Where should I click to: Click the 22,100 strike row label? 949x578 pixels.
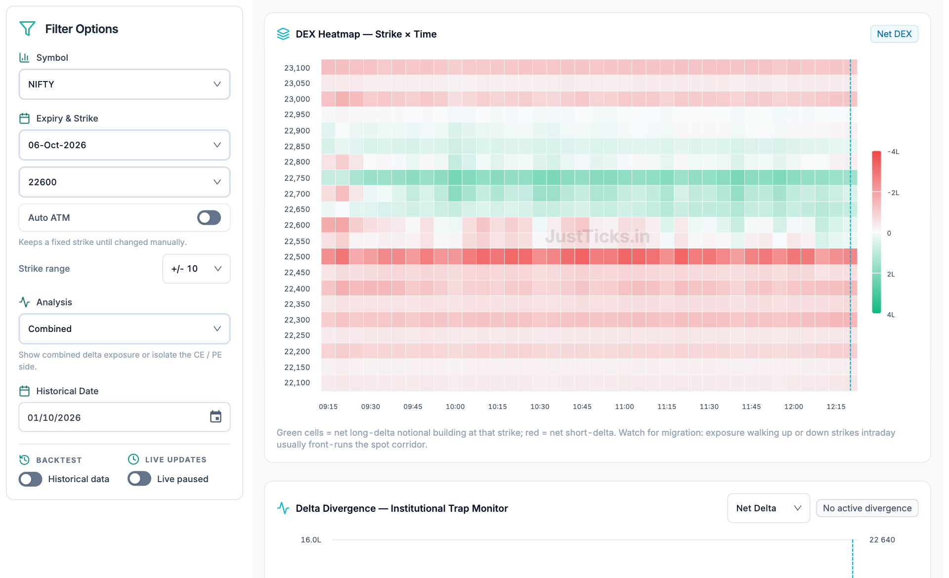pos(297,383)
